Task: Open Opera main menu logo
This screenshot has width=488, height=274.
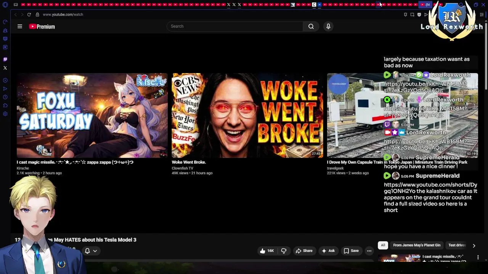Action: [x=5, y=5]
